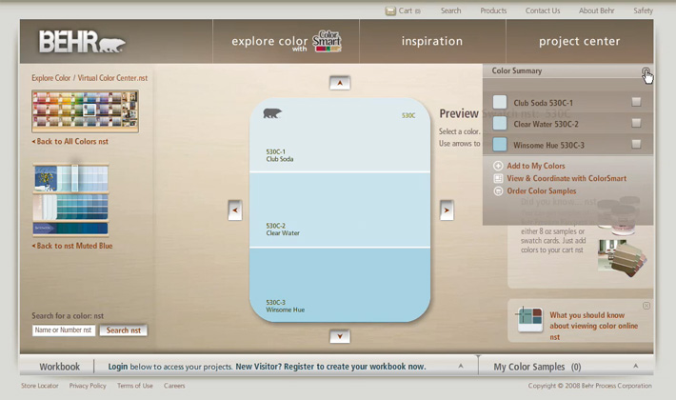Click Club Soda swatch in Color Summary
Image resolution: width=676 pixels, height=400 pixels.
click(500, 102)
